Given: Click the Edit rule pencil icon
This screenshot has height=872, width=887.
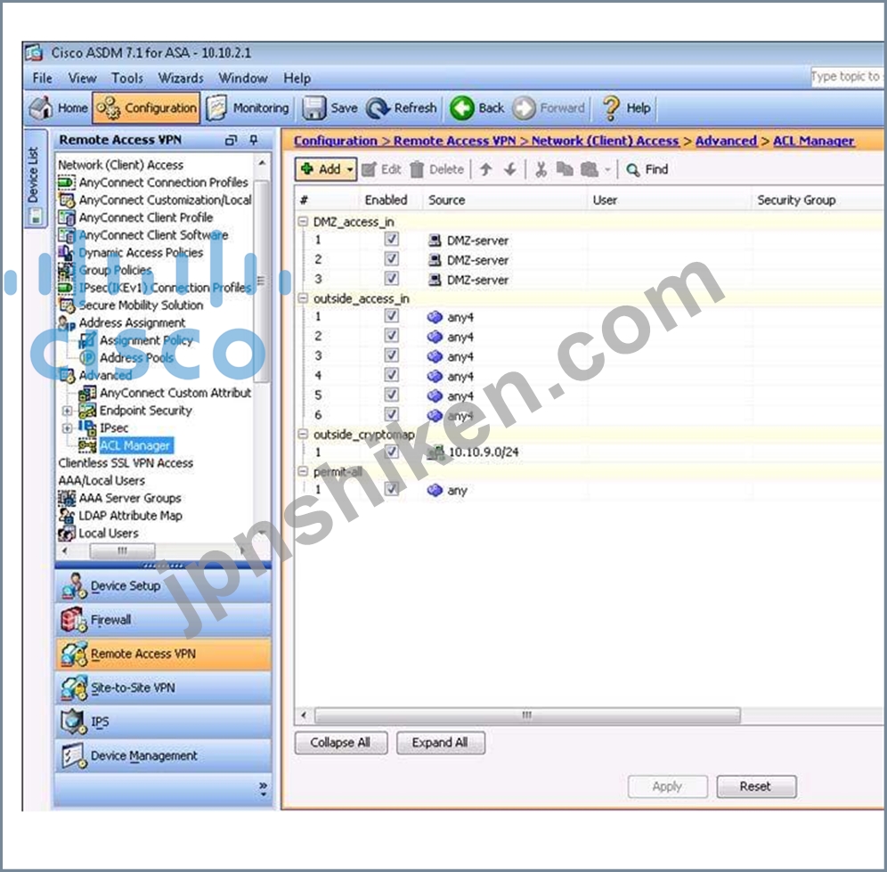Looking at the screenshot, I should [x=369, y=169].
